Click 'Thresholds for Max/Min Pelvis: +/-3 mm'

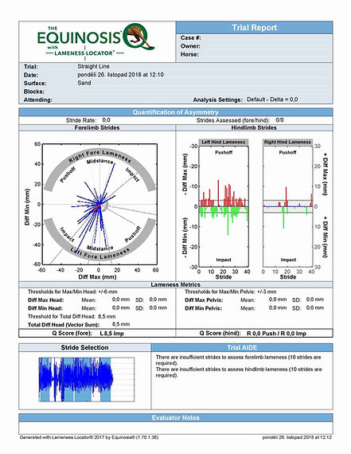click(231, 292)
